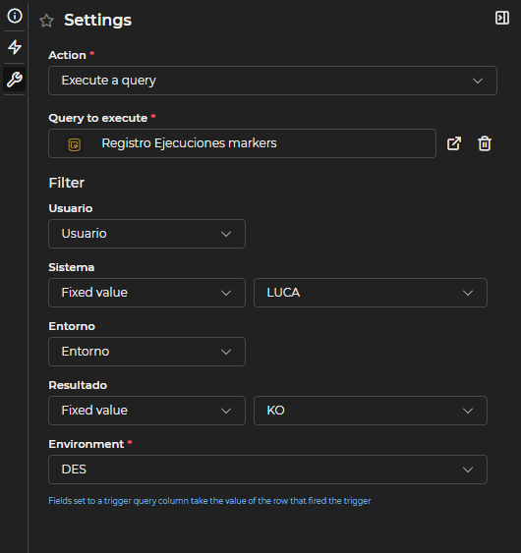Image resolution: width=521 pixels, height=553 pixels.
Task: Open Resultado 'Fixed value' type dropdown
Action: 146,411
